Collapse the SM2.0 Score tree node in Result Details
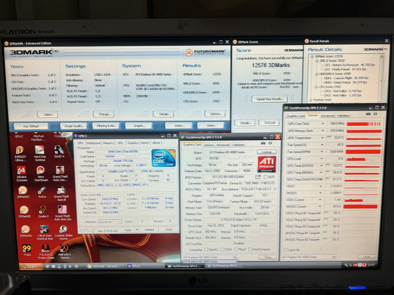The height and width of the screenshot is (295, 394). click(317, 60)
